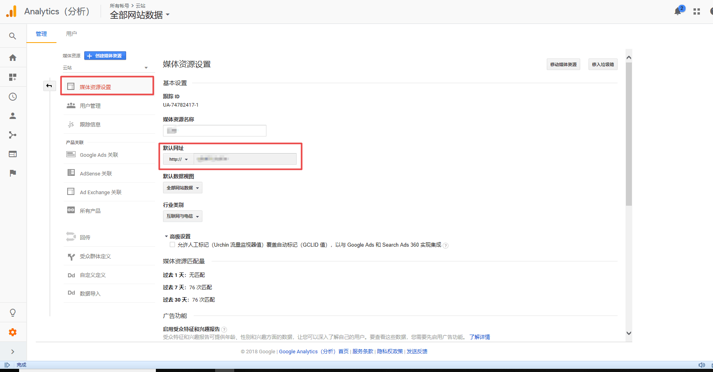Switch to the 用户 tab

pos(71,34)
